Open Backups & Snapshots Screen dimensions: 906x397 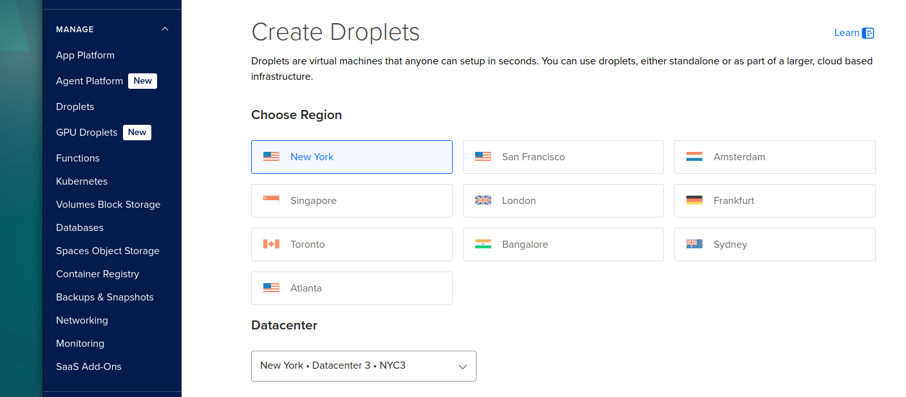point(105,297)
